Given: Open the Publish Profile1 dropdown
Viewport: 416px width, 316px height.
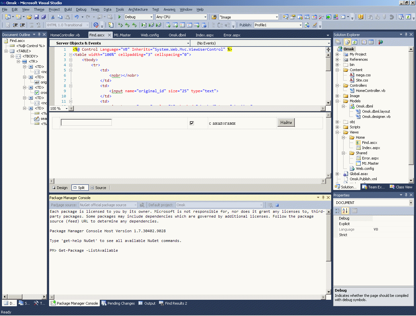Looking at the screenshot, I should (x=300, y=25).
